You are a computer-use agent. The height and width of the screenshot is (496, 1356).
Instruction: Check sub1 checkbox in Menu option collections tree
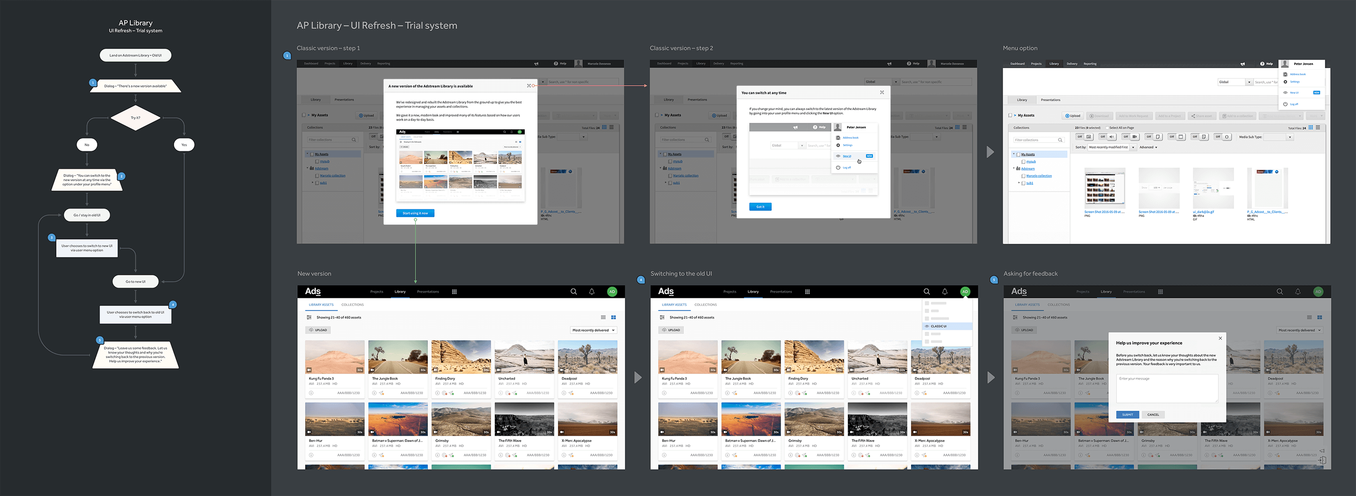1024,184
